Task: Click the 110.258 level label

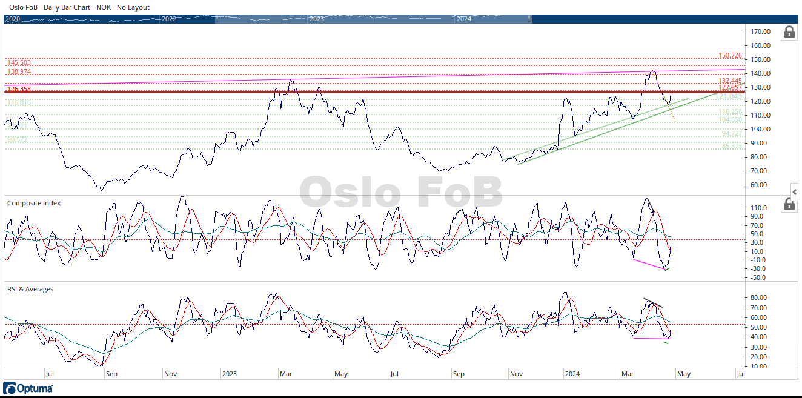Action: coord(730,112)
